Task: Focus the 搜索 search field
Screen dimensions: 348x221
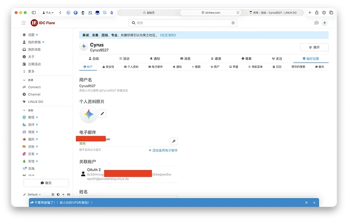Action: (x=183, y=23)
